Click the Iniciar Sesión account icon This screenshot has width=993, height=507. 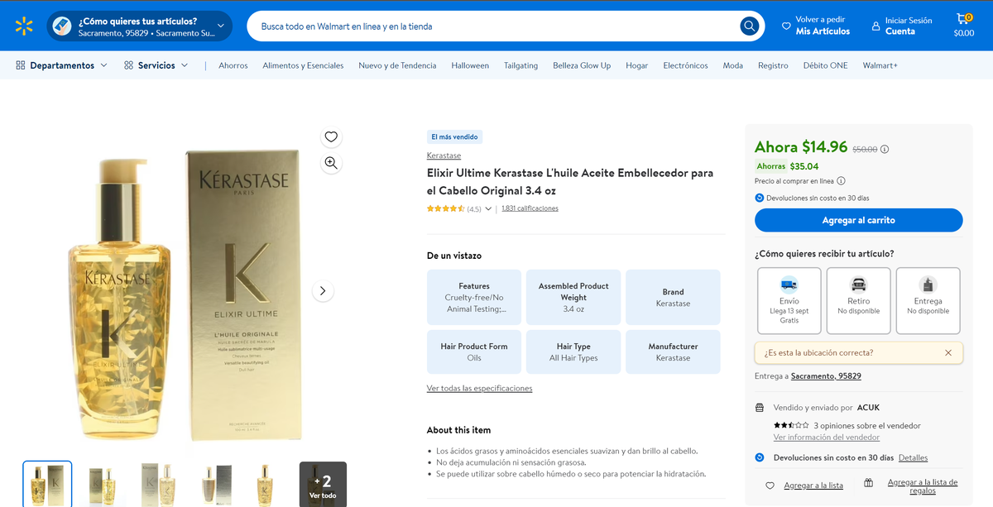coord(875,26)
